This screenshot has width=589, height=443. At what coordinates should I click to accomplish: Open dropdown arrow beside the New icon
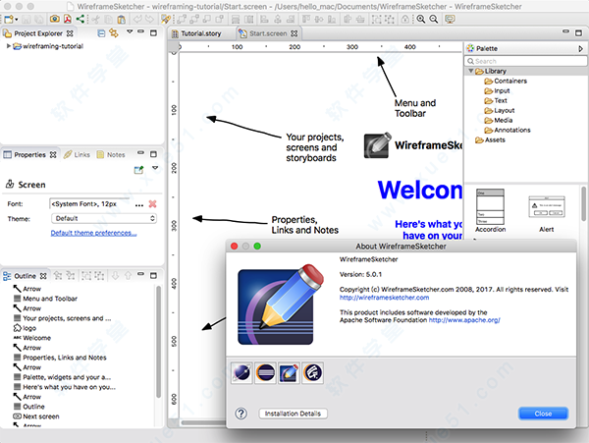tap(16, 20)
